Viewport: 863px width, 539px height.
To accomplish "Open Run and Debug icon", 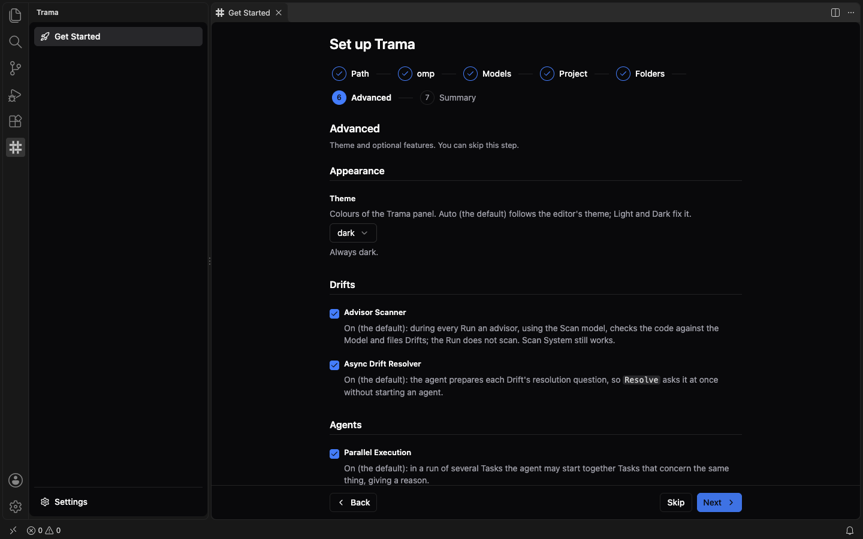I will (16, 95).
